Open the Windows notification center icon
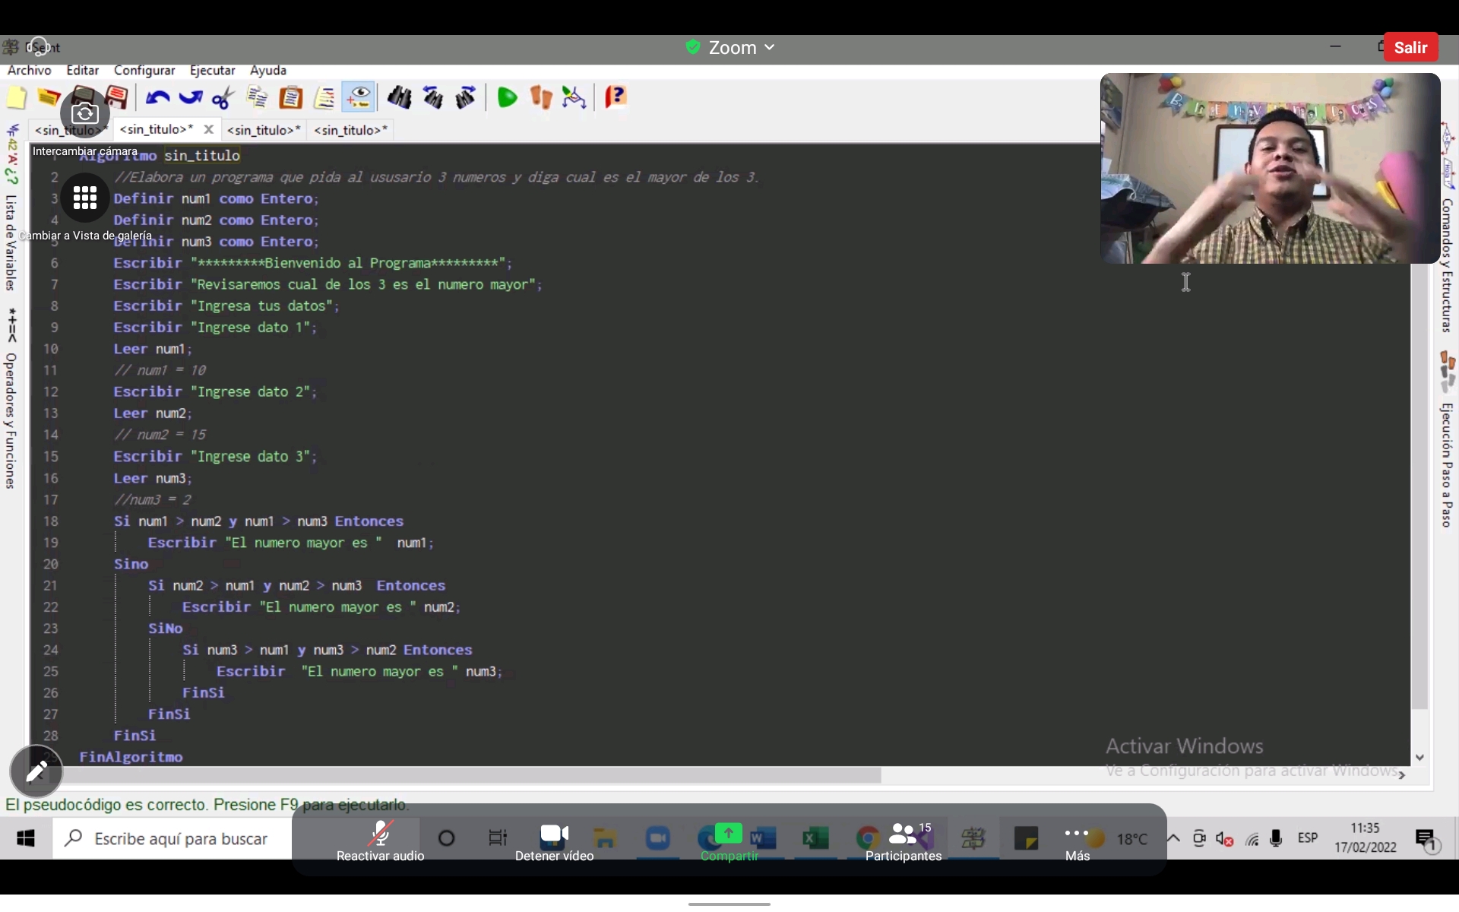The width and height of the screenshot is (1459, 912). point(1426,839)
